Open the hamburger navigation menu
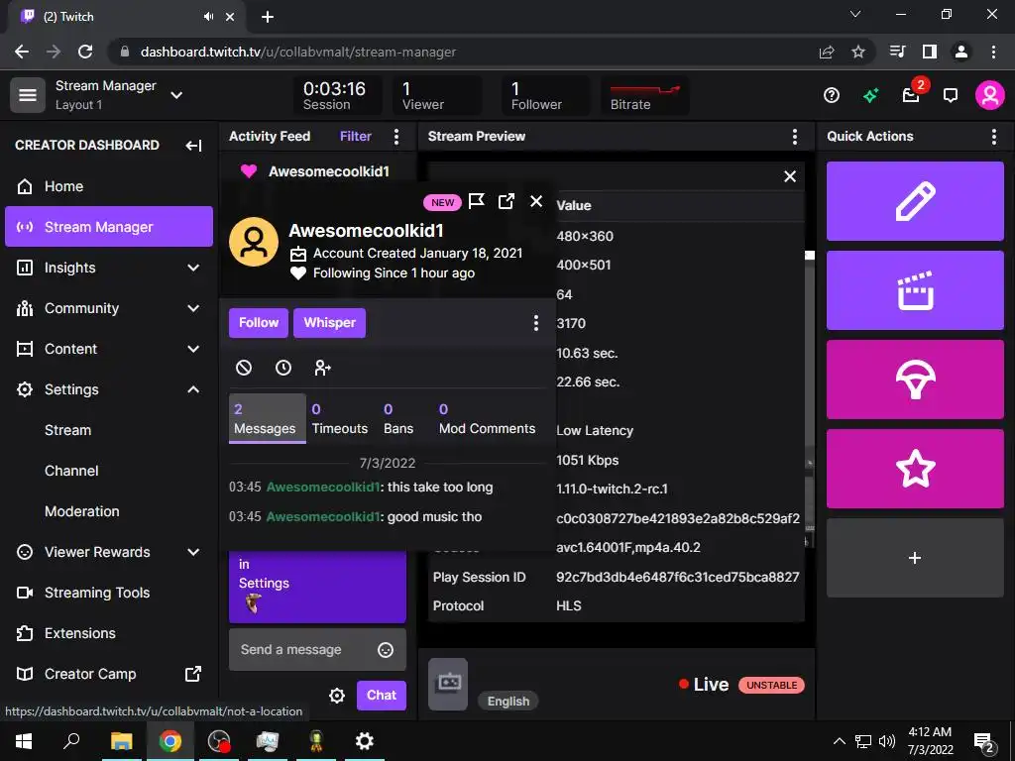1015x761 pixels. click(27, 95)
